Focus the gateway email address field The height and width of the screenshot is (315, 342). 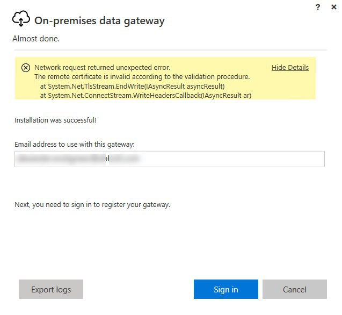(x=170, y=159)
